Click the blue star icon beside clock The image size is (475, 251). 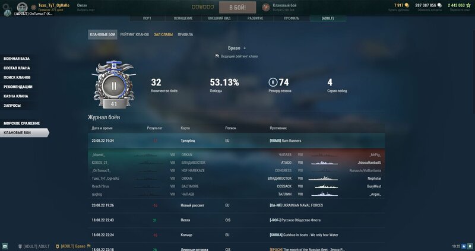[x=464, y=246]
